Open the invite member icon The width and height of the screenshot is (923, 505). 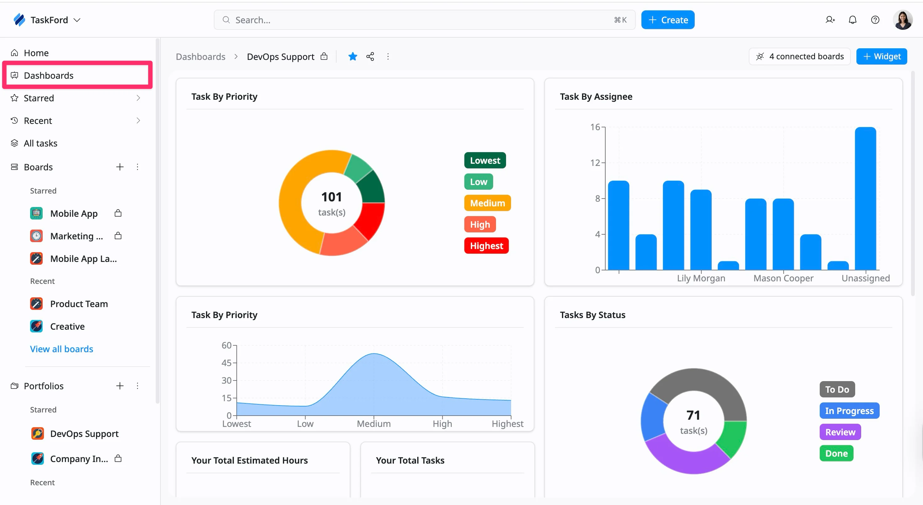[x=830, y=20]
